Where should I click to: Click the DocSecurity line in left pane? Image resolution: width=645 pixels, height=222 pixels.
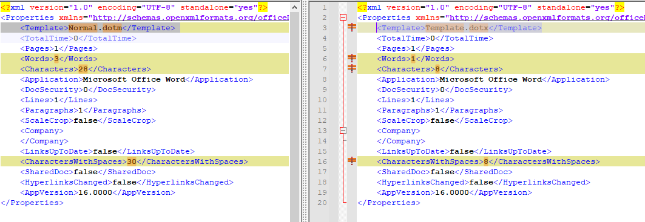(88, 90)
